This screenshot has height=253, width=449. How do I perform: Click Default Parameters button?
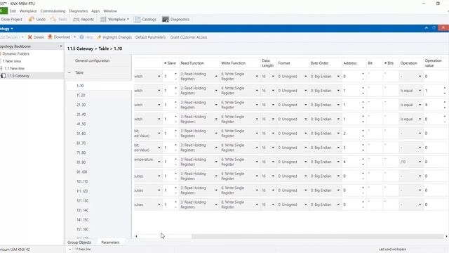tap(150, 37)
